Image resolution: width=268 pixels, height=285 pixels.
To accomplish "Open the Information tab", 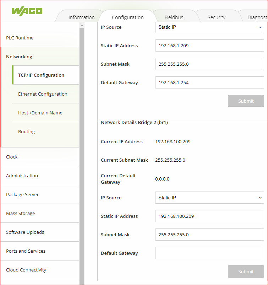I will pos(81,17).
